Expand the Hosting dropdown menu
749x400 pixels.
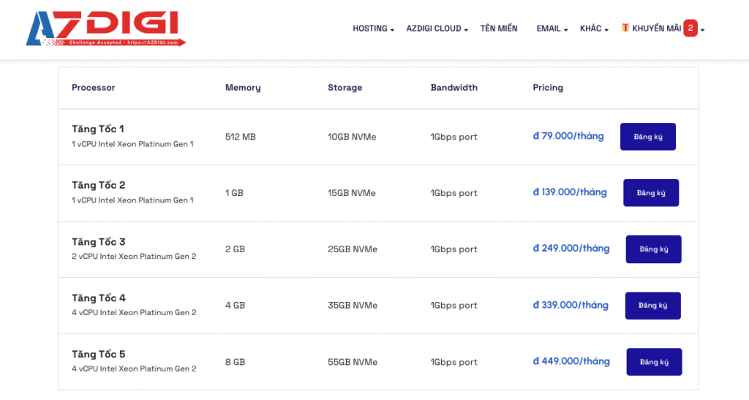point(373,29)
